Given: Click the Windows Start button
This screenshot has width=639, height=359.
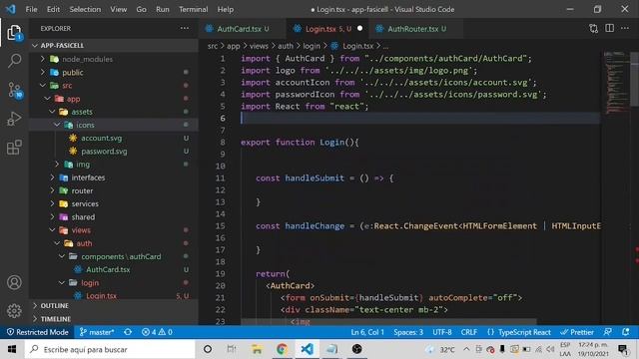Looking at the screenshot, I should pos(12,349).
